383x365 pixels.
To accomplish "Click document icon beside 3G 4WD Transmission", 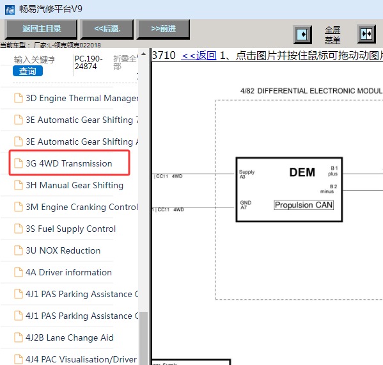I will coord(19,163).
